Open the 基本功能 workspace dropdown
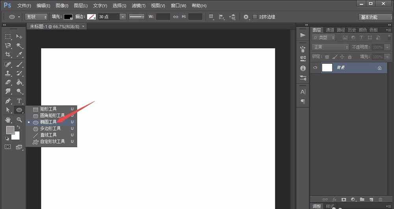 (375, 17)
